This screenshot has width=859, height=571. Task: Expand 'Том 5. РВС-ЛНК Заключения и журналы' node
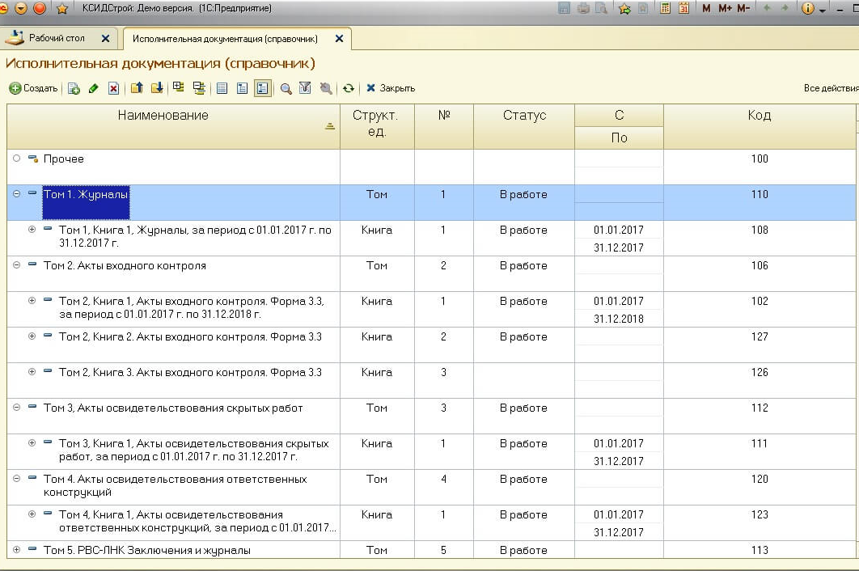click(x=17, y=550)
